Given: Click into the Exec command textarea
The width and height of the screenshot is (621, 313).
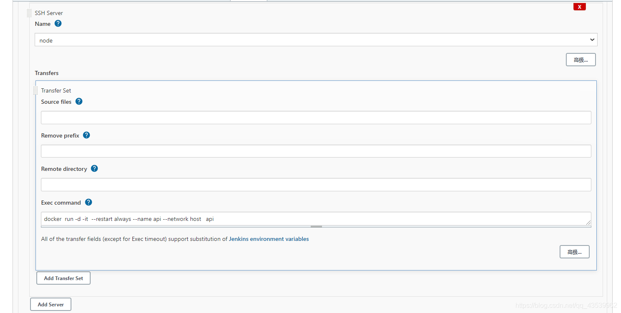Looking at the screenshot, I should tap(316, 219).
